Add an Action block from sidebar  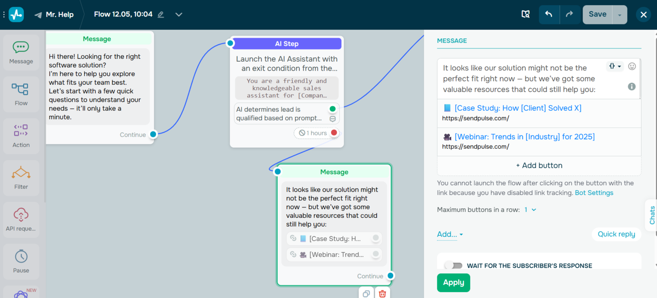(21, 136)
